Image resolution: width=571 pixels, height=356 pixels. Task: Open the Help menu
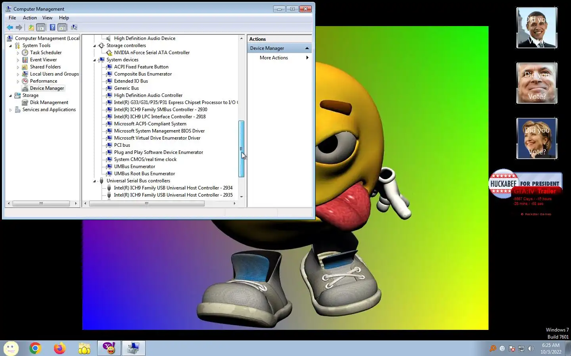[64, 18]
